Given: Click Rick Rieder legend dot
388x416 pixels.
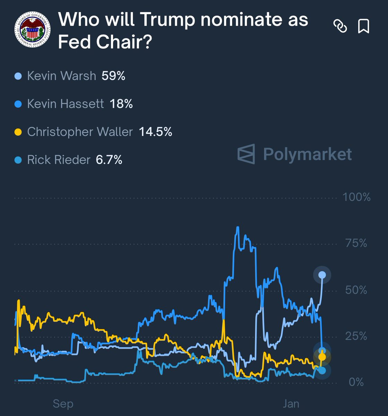Looking at the screenshot, I should [19, 160].
